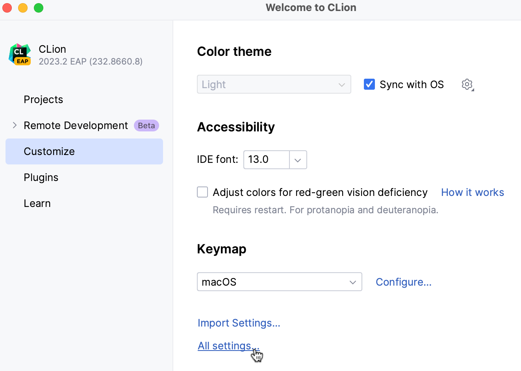Screen dimensions: 521x371
Task: Click the Color theme heading
Action: point(234,52)
